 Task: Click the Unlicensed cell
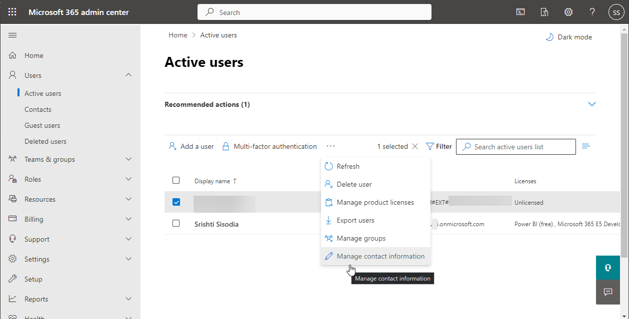pyautogui.click(x=529, y=203)
